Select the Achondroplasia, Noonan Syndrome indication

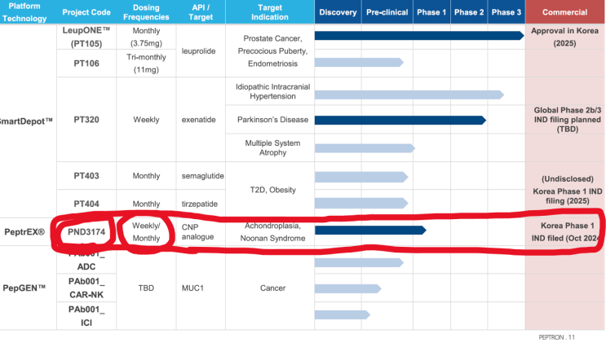272,232
